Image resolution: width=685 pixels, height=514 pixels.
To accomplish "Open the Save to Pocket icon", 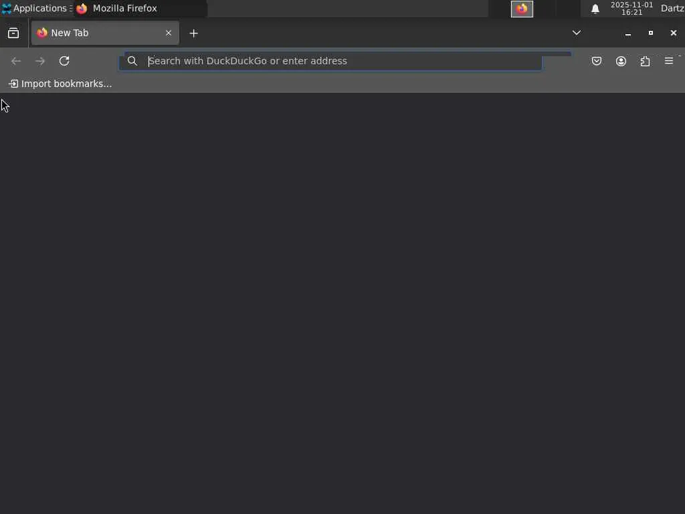I will (597, 61).
